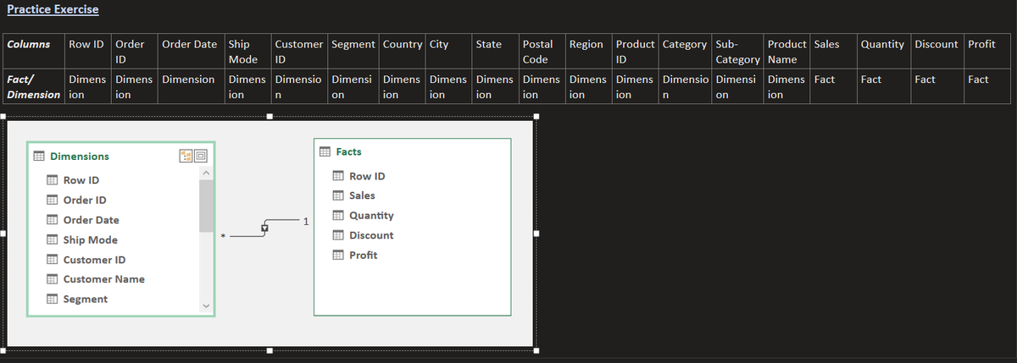Click the 'Sub-Category' column header cell
This screenshot has height=363, width=1017.
[x=737, y=52]
